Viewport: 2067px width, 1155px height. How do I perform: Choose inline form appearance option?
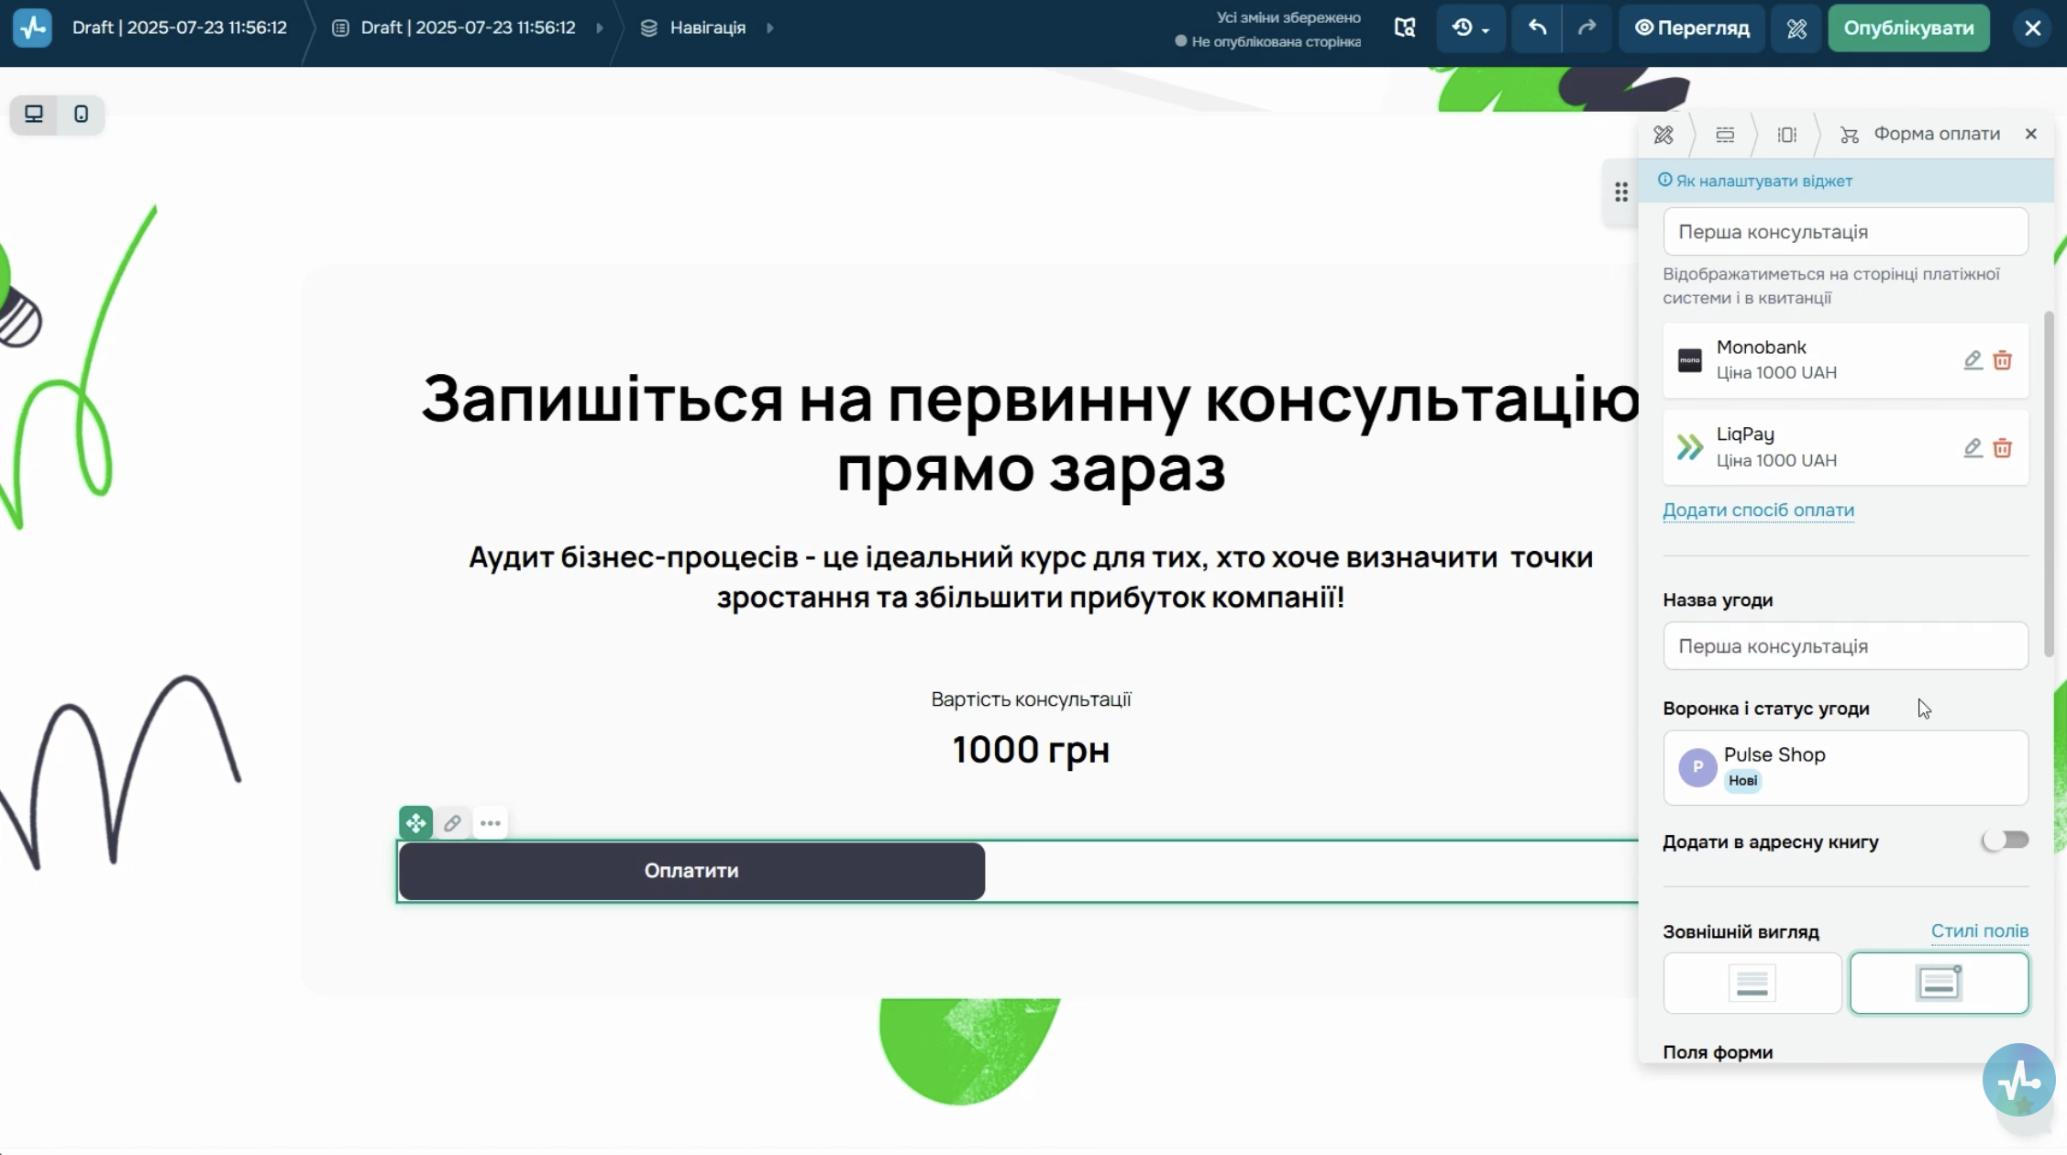coord(1752,984)
